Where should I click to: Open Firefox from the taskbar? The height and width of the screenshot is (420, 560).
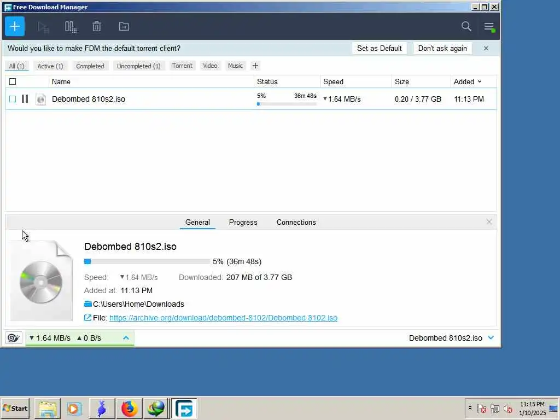tap(129, 408)
